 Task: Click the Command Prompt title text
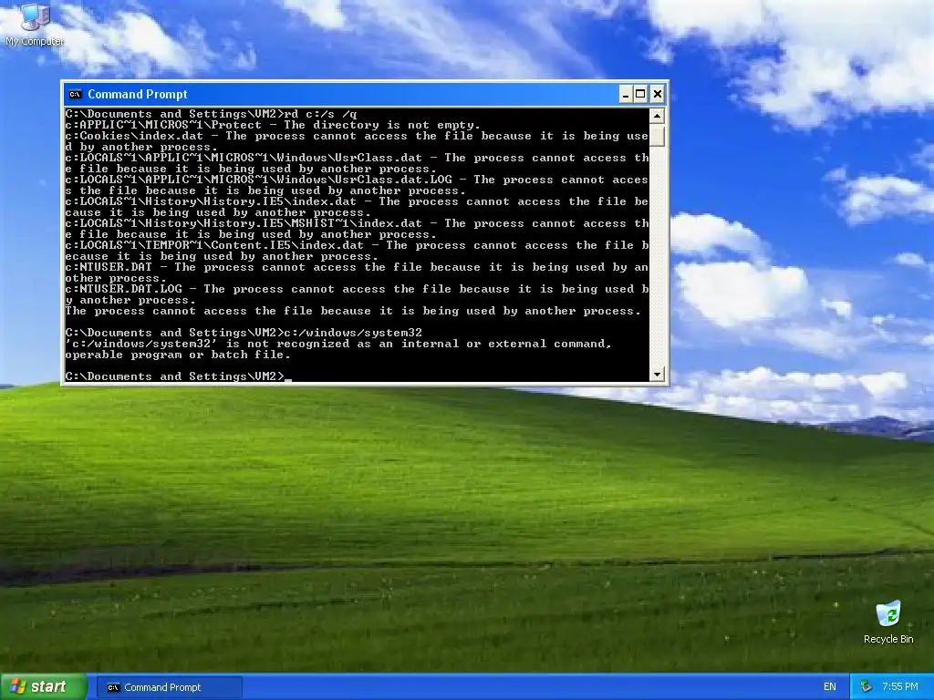click(138, 94)
